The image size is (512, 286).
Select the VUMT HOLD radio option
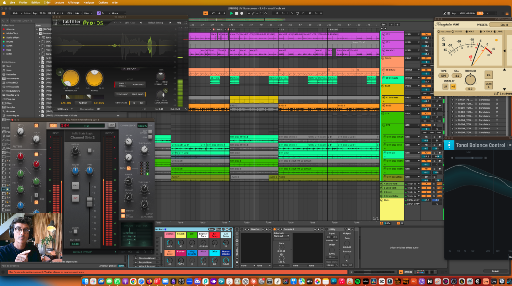470,32
